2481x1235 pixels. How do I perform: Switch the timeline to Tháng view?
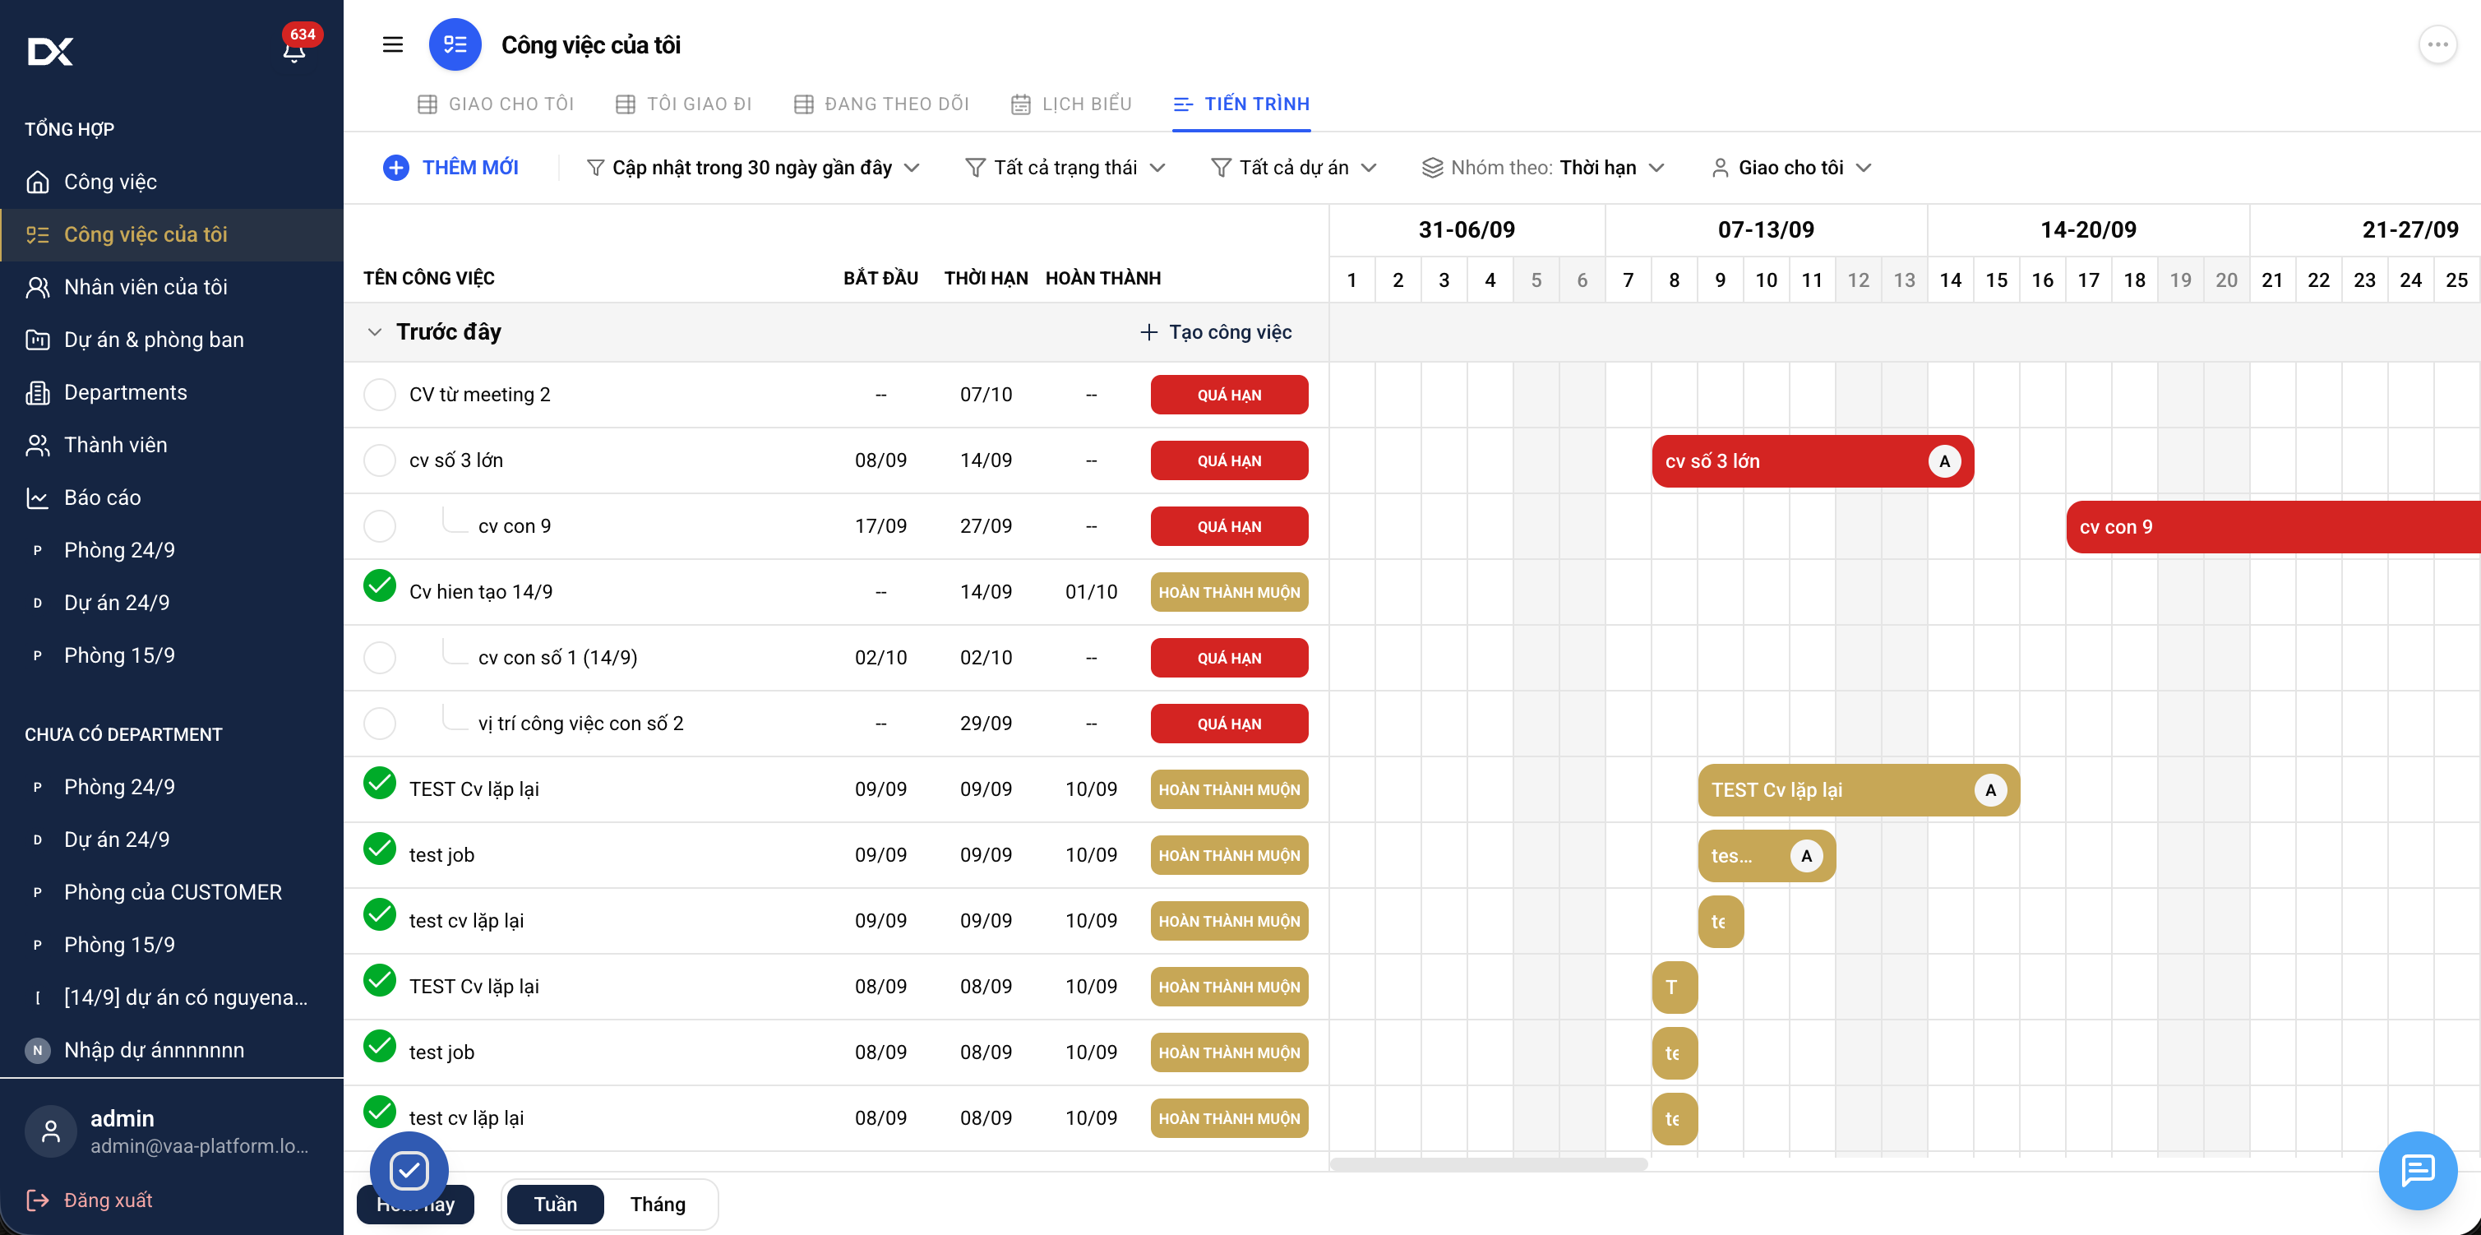click(x=658, y=1205)
